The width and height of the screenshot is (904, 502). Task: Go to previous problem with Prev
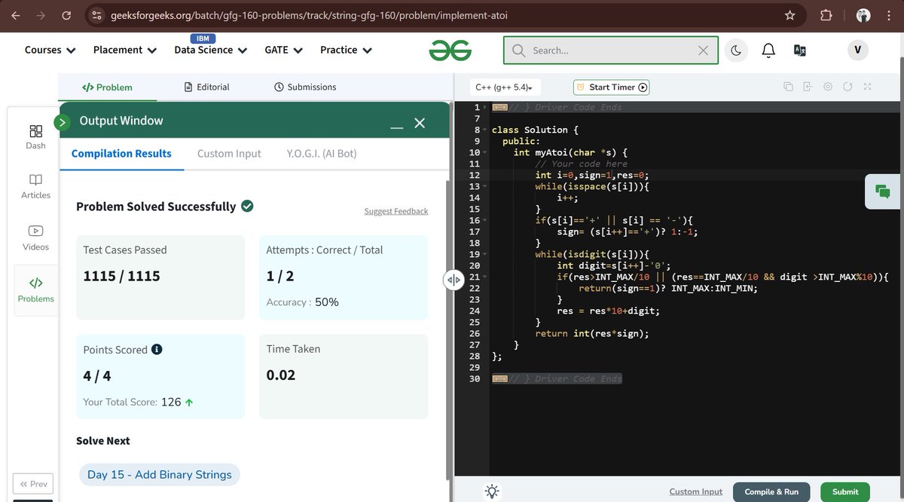pyautogui.click(x=33, y=484)
